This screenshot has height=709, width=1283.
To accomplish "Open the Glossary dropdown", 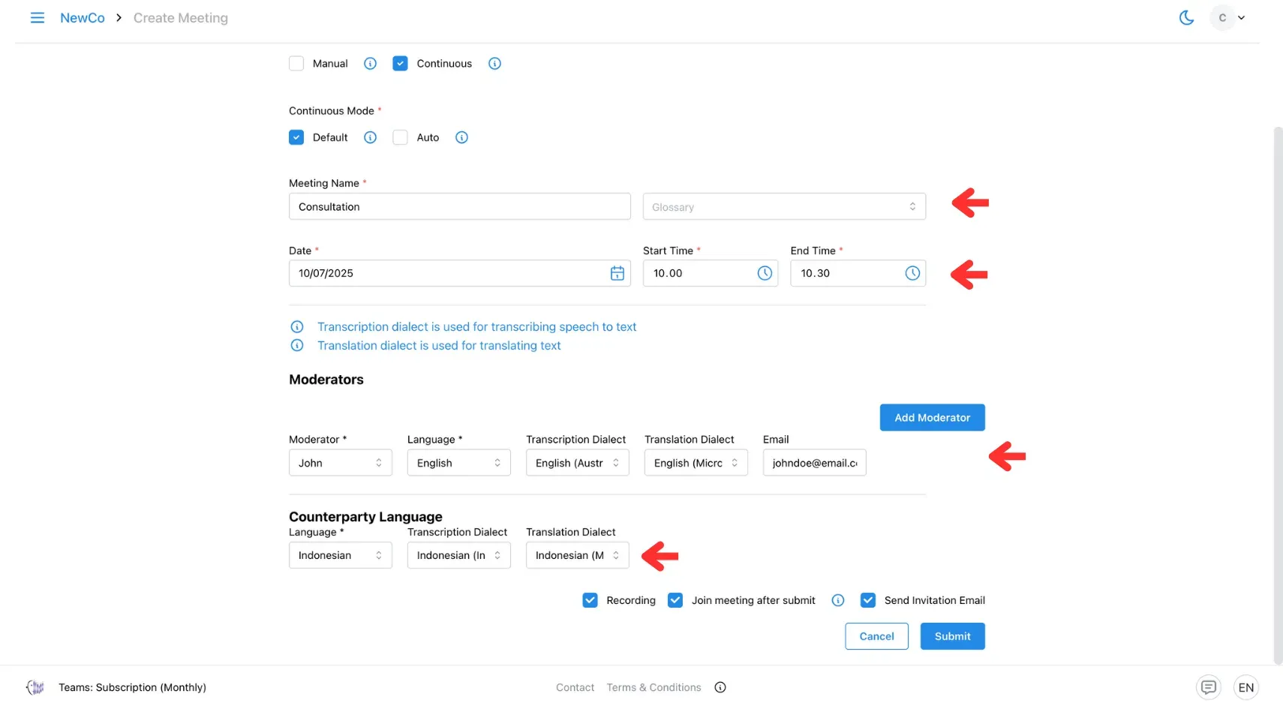I will click(784, 206).
